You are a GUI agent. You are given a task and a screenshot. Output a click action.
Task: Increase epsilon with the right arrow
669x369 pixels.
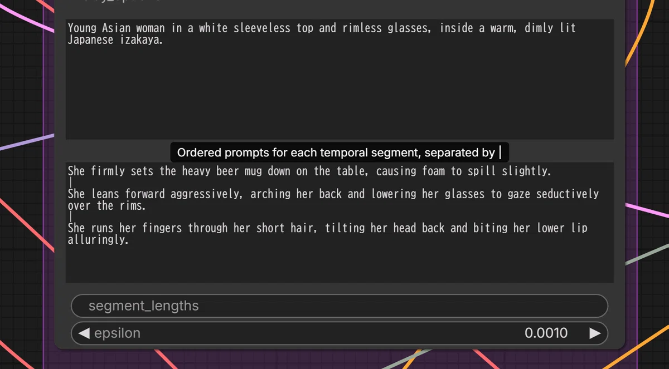[x=595, y=333]
